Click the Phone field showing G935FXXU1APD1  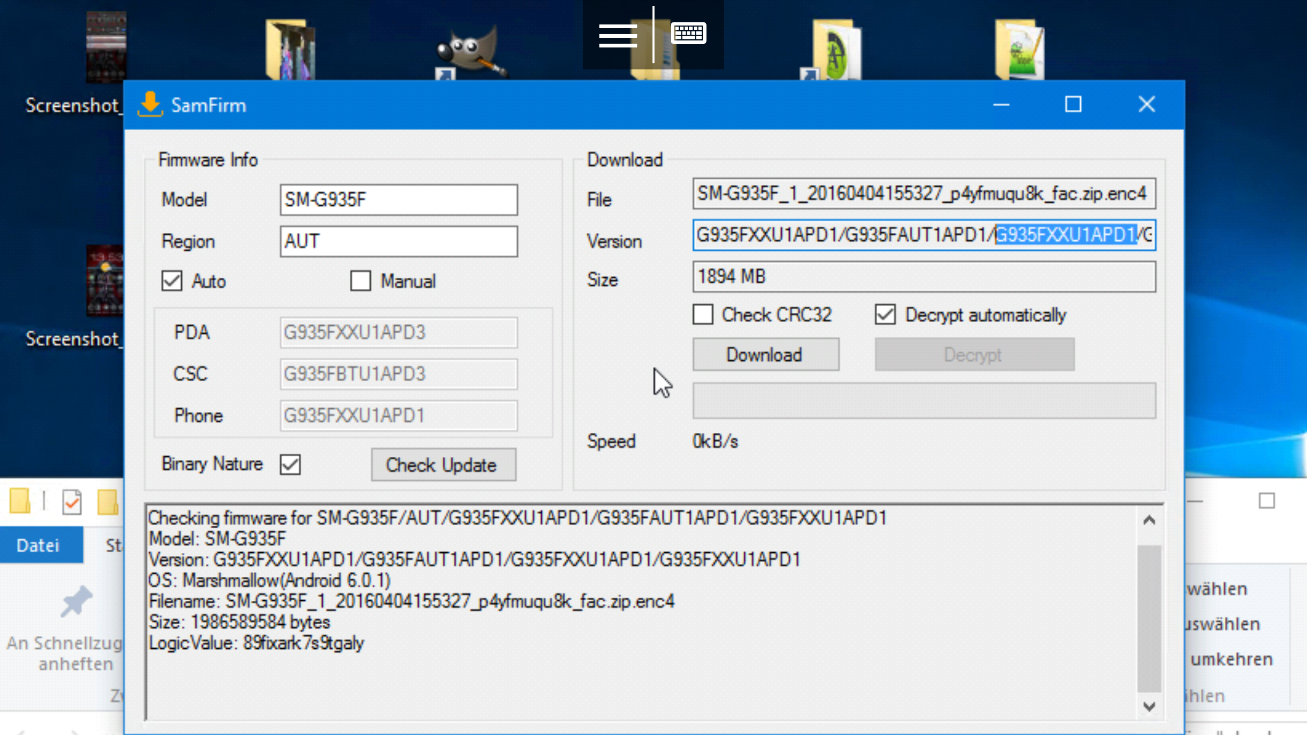[x=399, y=415]
